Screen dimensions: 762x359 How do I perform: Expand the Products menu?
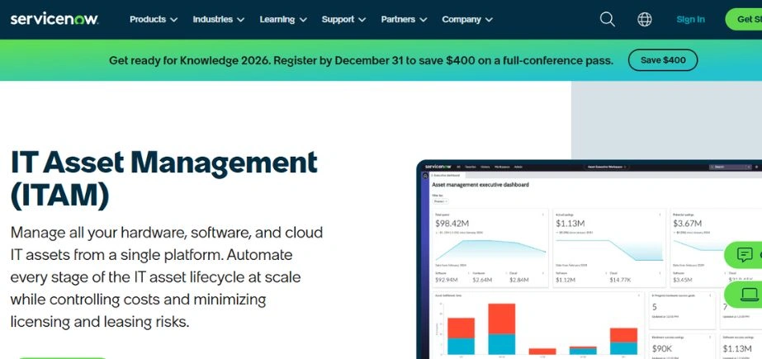click(153, 20)
